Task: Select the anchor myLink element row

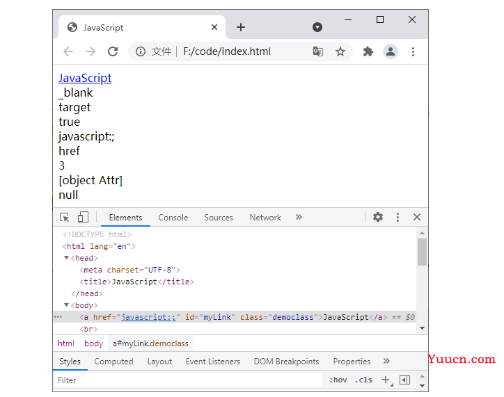Action: click(235, 317)
